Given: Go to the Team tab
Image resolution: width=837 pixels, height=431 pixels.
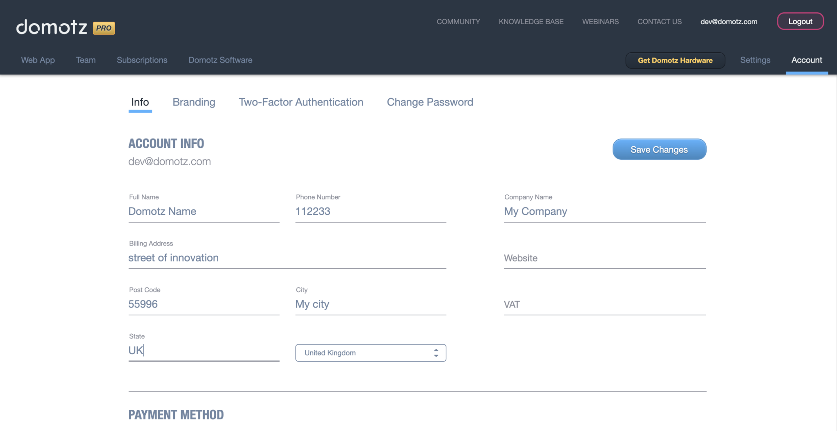Looking at the screenshot, I should 86,60.
